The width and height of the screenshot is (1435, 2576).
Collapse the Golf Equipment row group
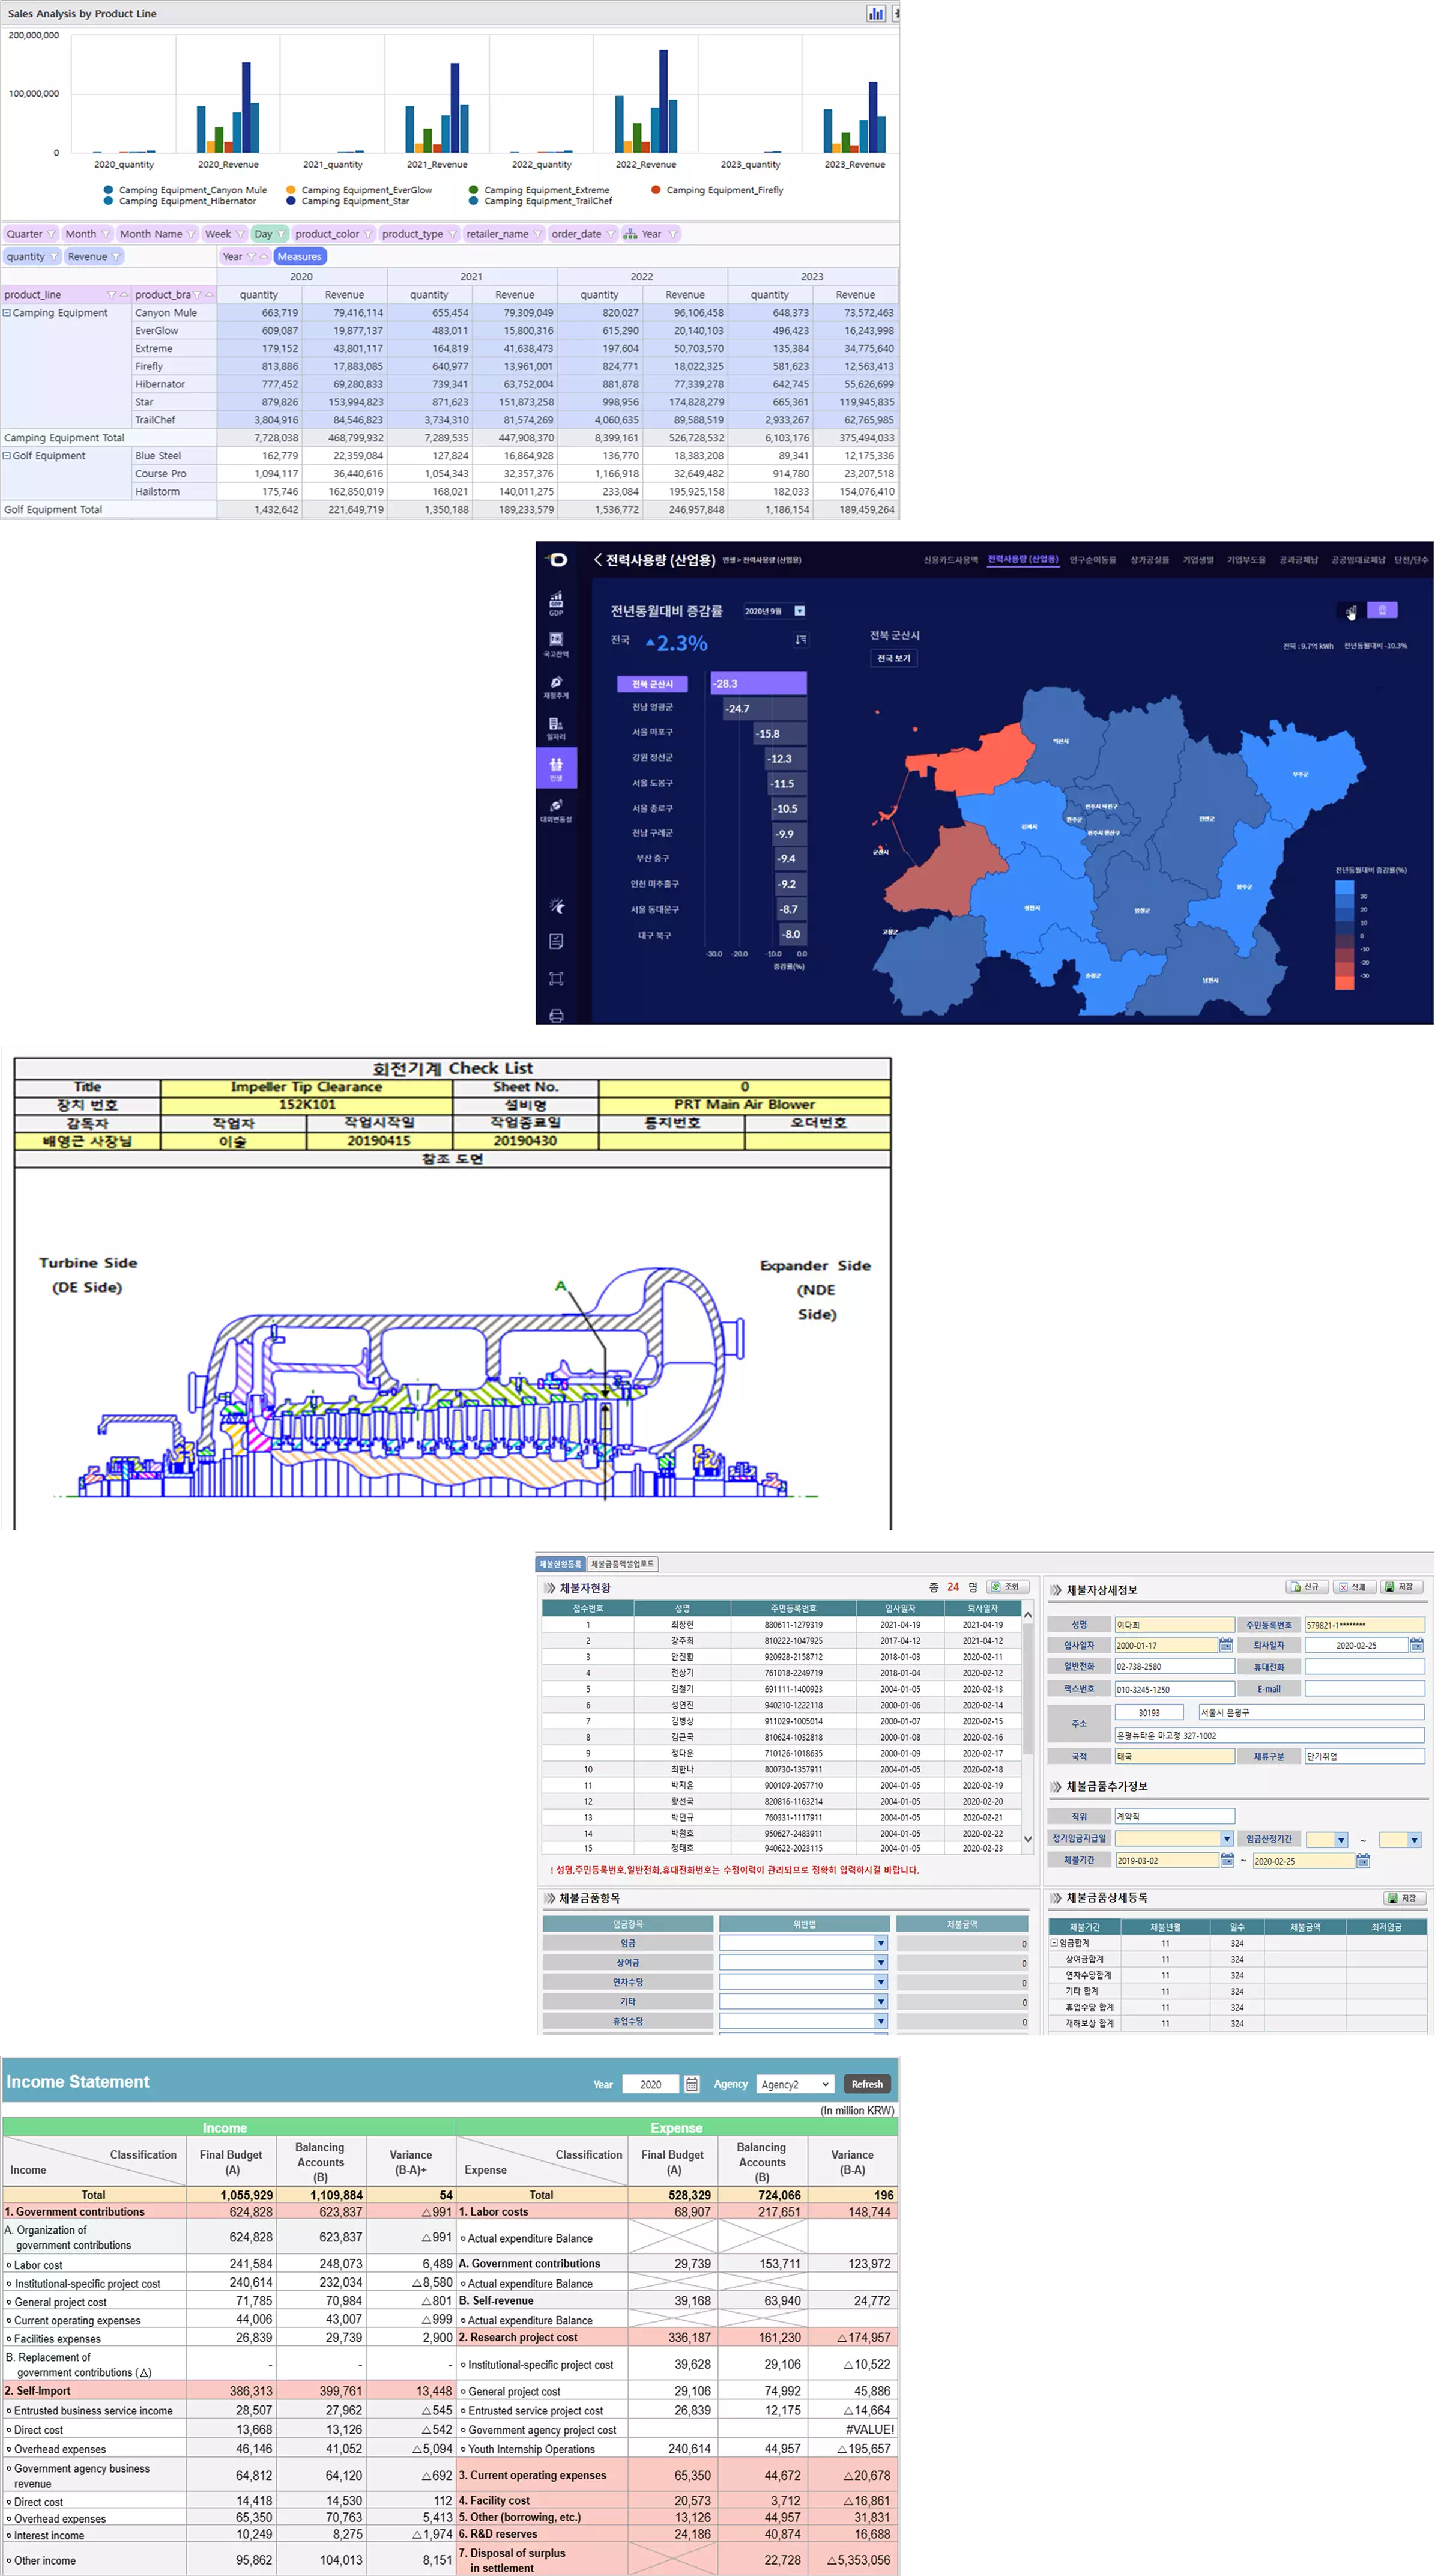pyautogui.click(x=7, y=456)
